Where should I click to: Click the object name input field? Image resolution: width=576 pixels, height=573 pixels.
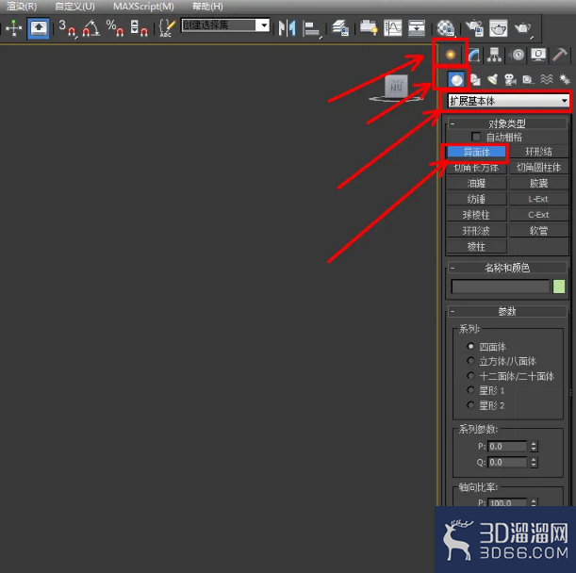(501, 286)
